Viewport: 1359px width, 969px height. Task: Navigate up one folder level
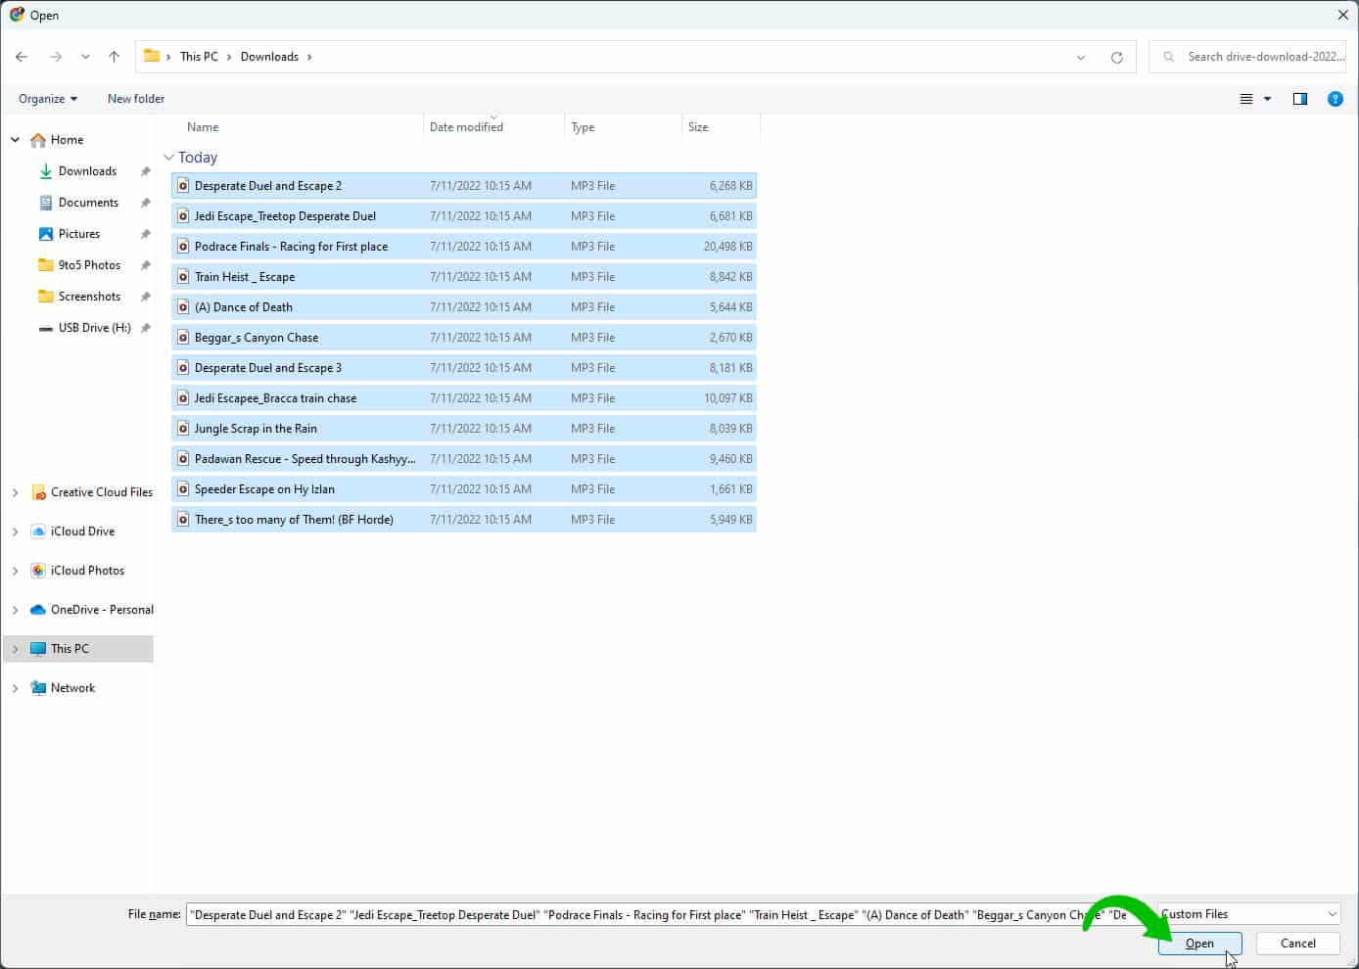[x=114, y=57]
